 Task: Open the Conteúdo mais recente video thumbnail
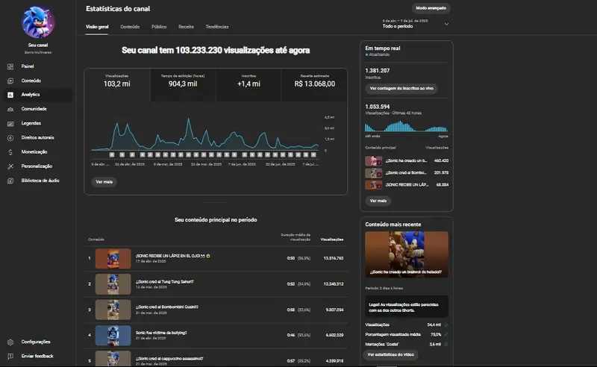click(407, 255)
